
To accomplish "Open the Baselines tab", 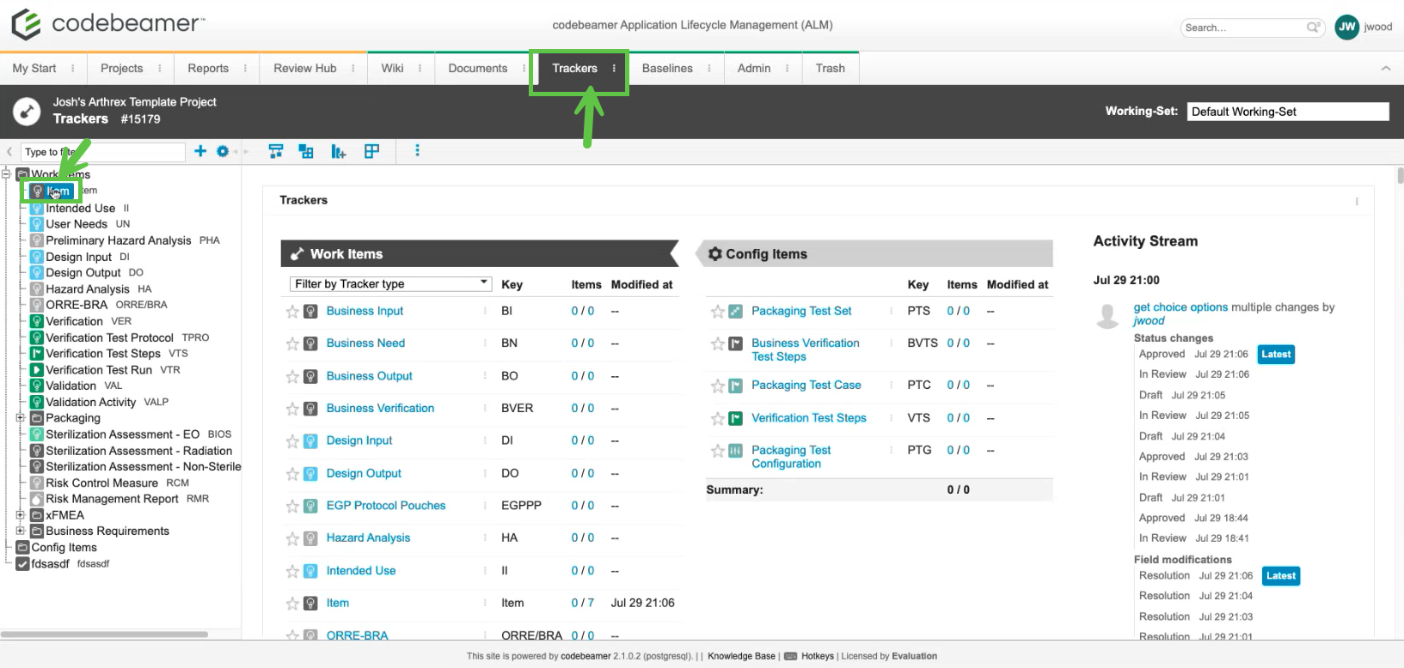I will click(666, 69).
